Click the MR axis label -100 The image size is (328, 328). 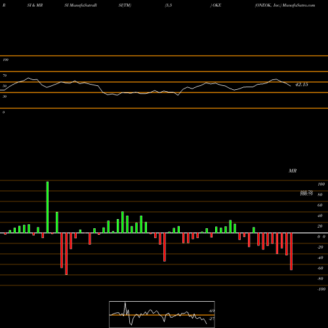point(321,289)
